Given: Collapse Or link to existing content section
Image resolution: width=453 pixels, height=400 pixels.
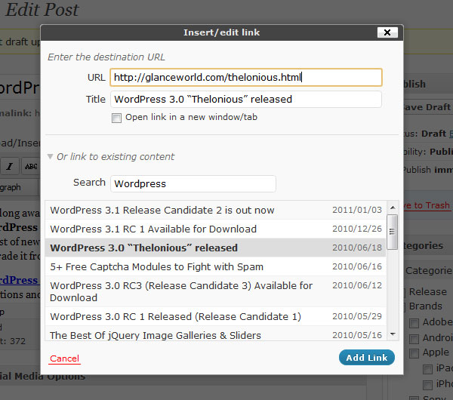Looking at the screenshot, I should coord(50,156).
